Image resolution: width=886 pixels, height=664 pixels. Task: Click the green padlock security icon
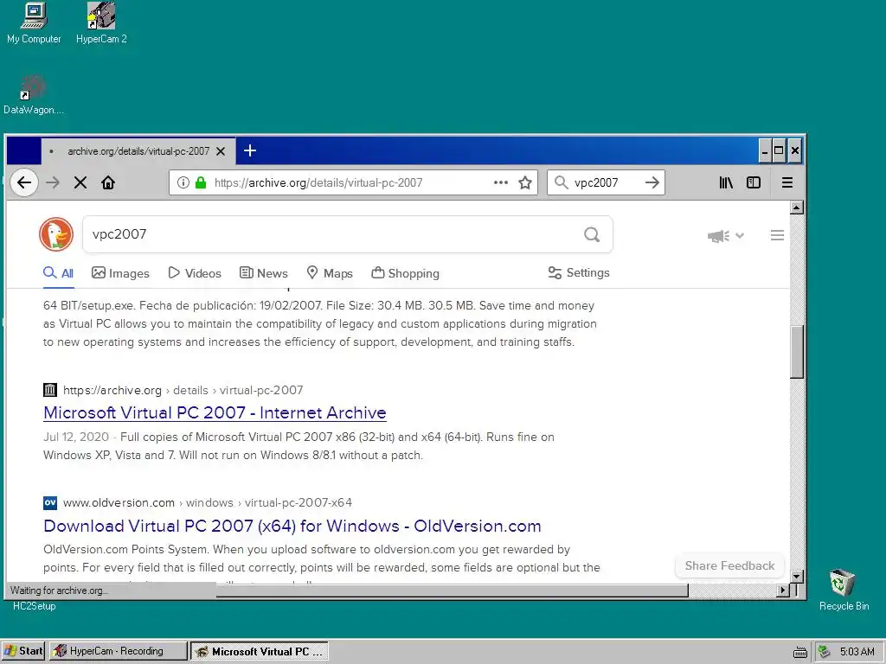tap(201, 182)
